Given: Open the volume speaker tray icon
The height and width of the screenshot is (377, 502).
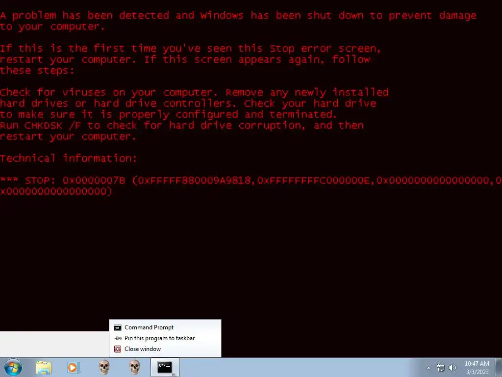Looking at the screenshot, I should point(452,368).
